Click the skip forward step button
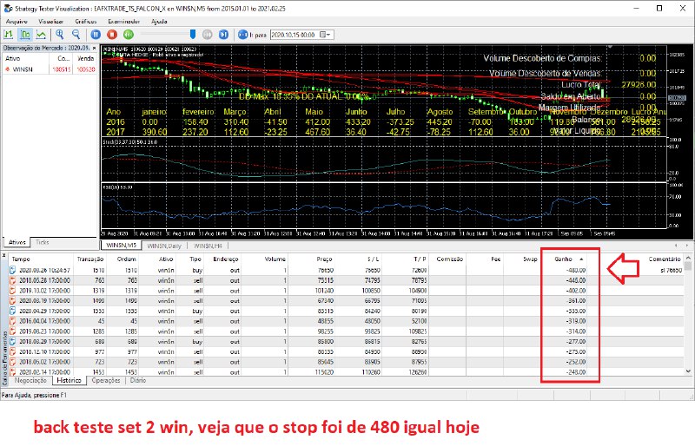695x446 pixels. coord(223,35)
